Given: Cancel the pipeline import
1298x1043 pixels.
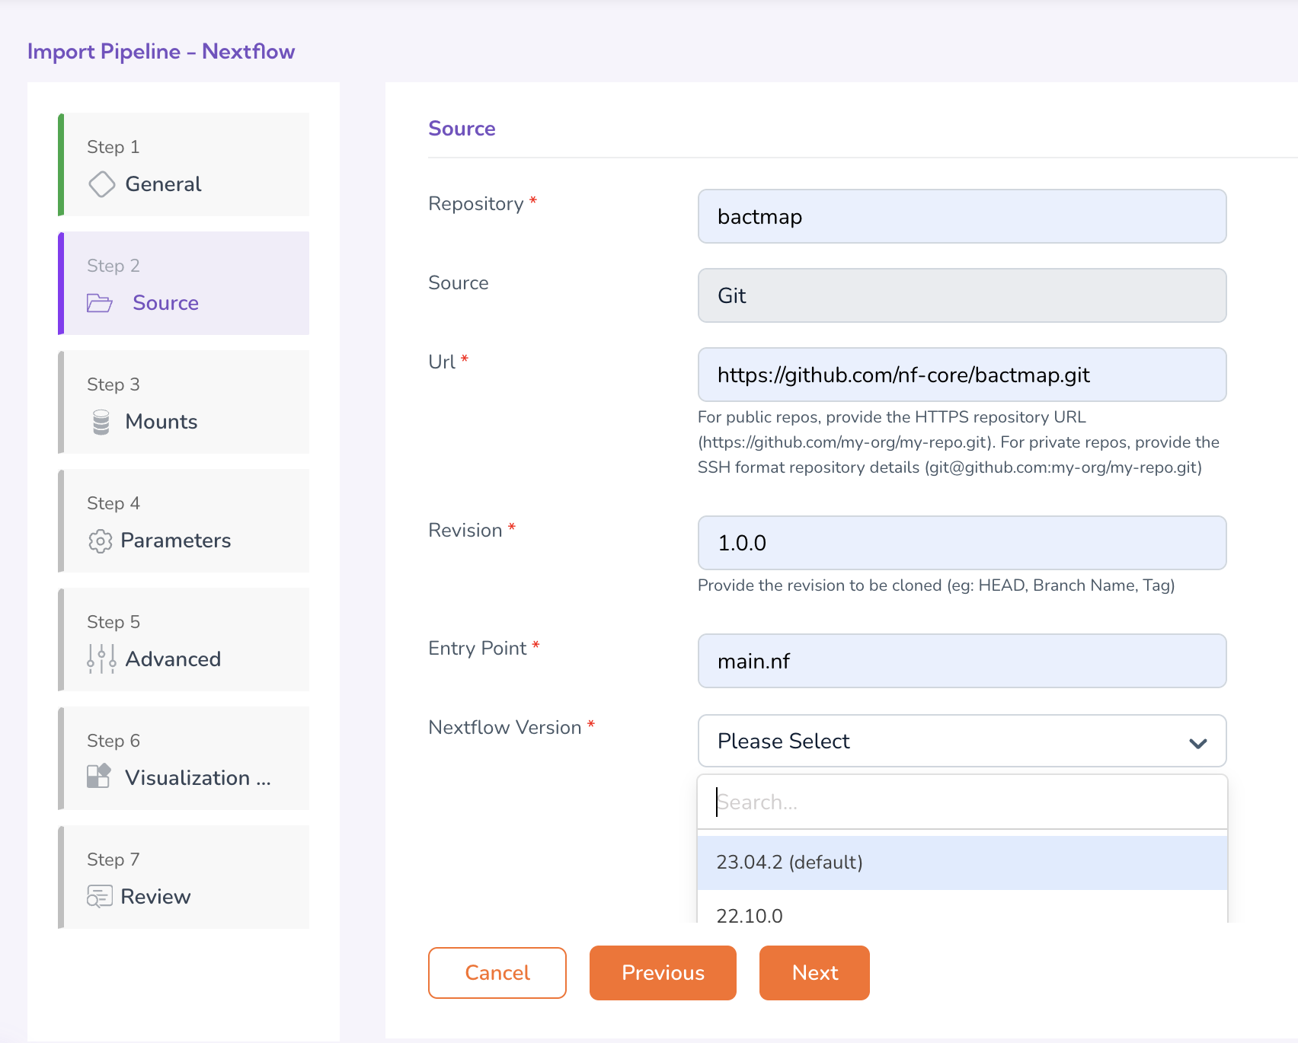Looking at the screenshot, I should pos(497,973).
